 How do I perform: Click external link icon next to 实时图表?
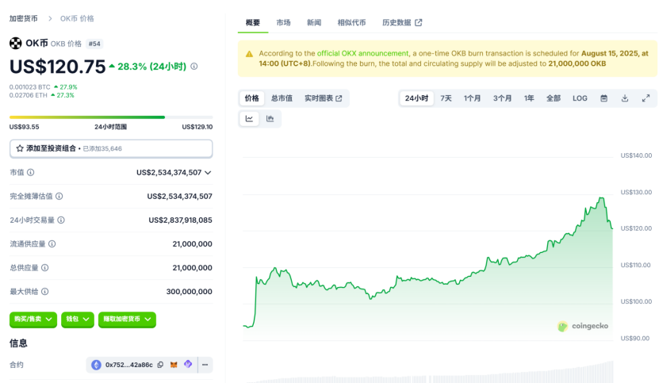coord(339,98)
